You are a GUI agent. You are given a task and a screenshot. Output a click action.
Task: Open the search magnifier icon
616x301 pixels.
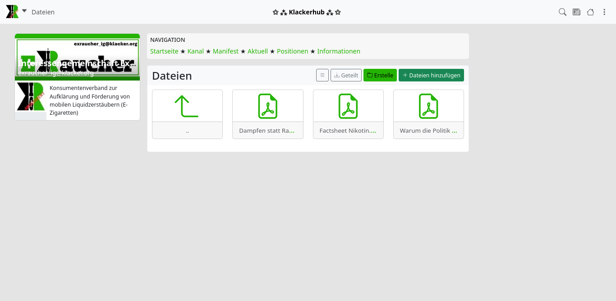(562, 12)
